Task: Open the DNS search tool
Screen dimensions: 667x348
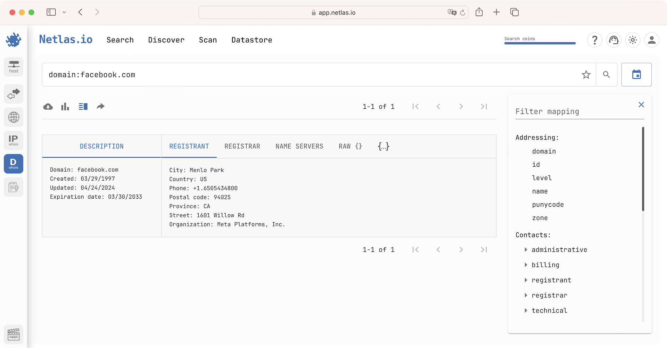Action: point(14,117)
